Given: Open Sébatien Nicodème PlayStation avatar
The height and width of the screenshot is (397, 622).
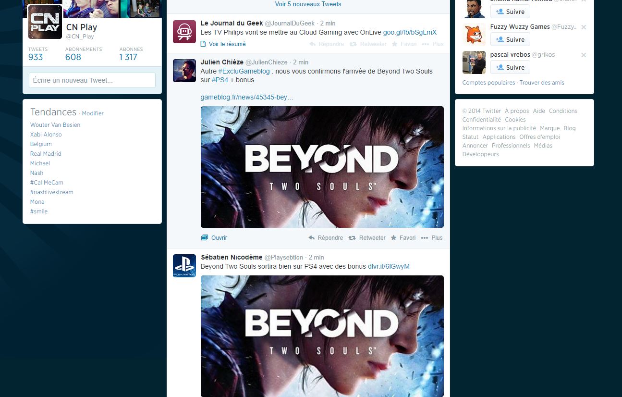Looking at the screenshot, I should click(x=184, y=266).
